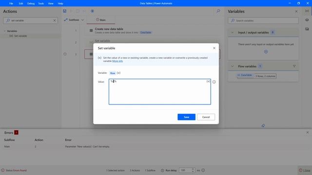Click into the Value text area

160,92
